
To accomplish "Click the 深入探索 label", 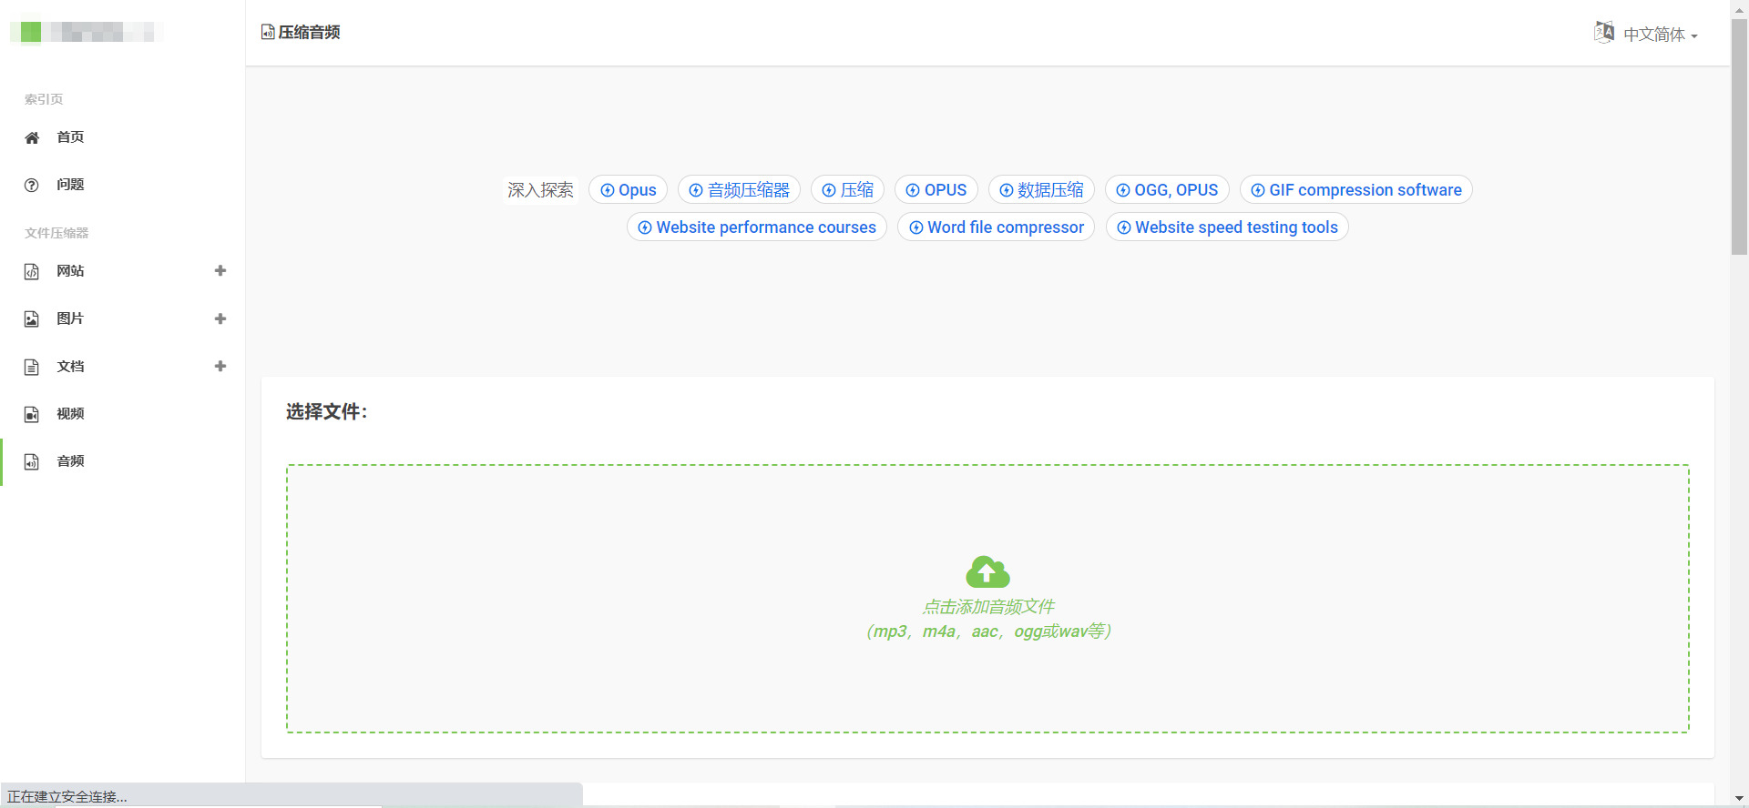I will tap(540, 190).
